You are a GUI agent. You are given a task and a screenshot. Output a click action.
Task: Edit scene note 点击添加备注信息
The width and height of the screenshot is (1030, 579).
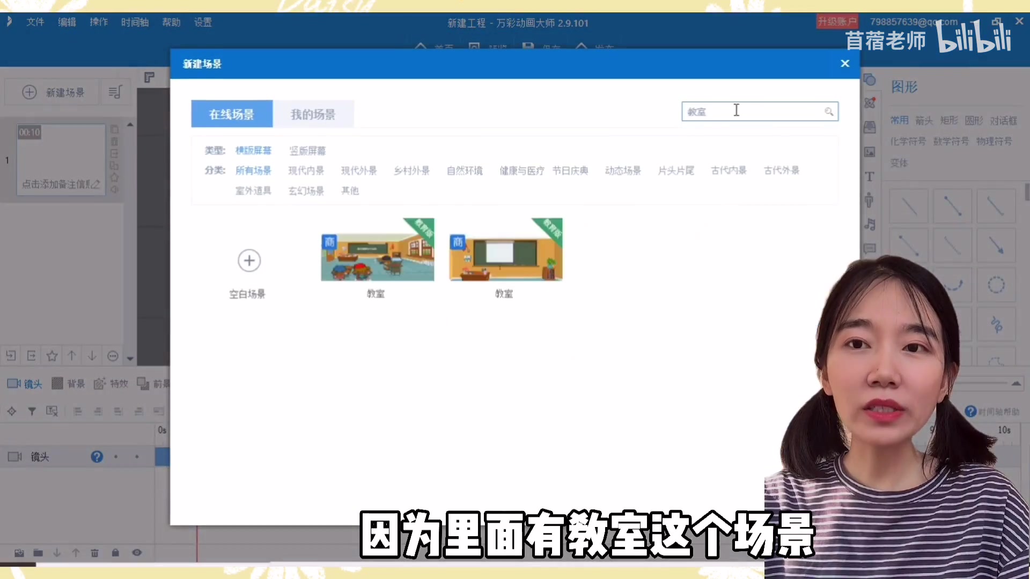pyautogui.click(x=61, y=184)
